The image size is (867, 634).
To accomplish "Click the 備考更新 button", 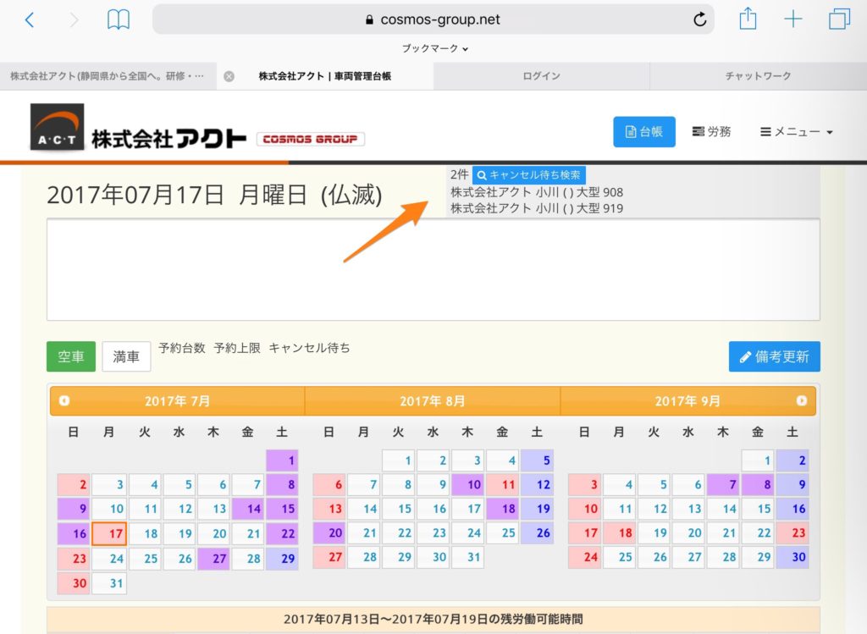I will tap(774, 357).
